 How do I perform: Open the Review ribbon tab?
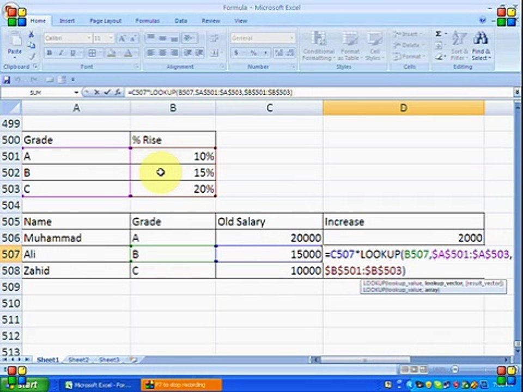pyautogui.click(x=210, y=21)
